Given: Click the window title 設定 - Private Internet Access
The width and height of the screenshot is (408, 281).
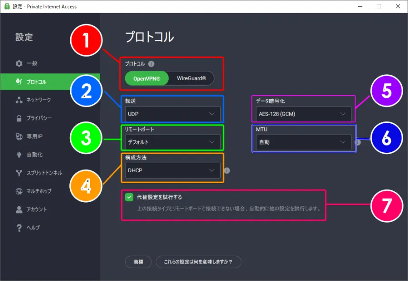Looking at the screenshot, I should [44, 6].
